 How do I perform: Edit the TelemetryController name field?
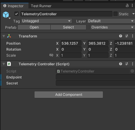point(66,14)
